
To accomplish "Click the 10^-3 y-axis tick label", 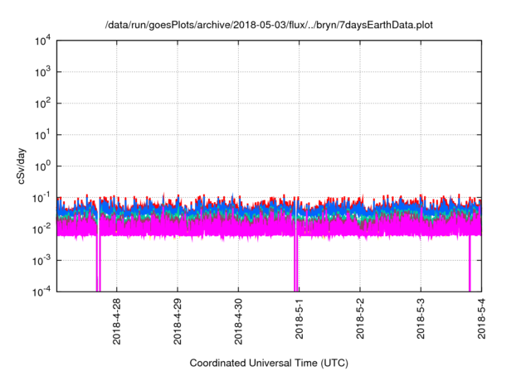I will 41,261.
